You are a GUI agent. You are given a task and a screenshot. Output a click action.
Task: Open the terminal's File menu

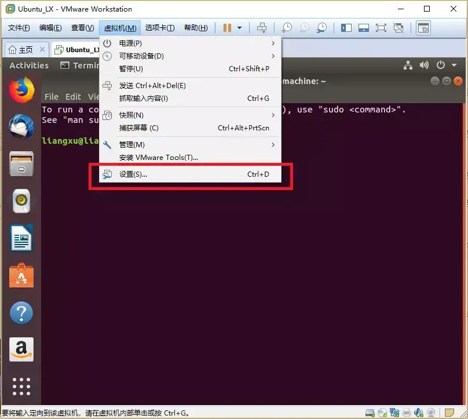pyautogui.click(x=52, y=97)
